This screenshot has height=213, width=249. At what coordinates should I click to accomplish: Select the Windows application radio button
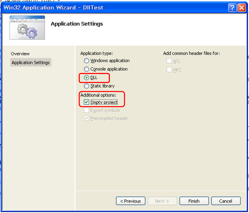86,61
